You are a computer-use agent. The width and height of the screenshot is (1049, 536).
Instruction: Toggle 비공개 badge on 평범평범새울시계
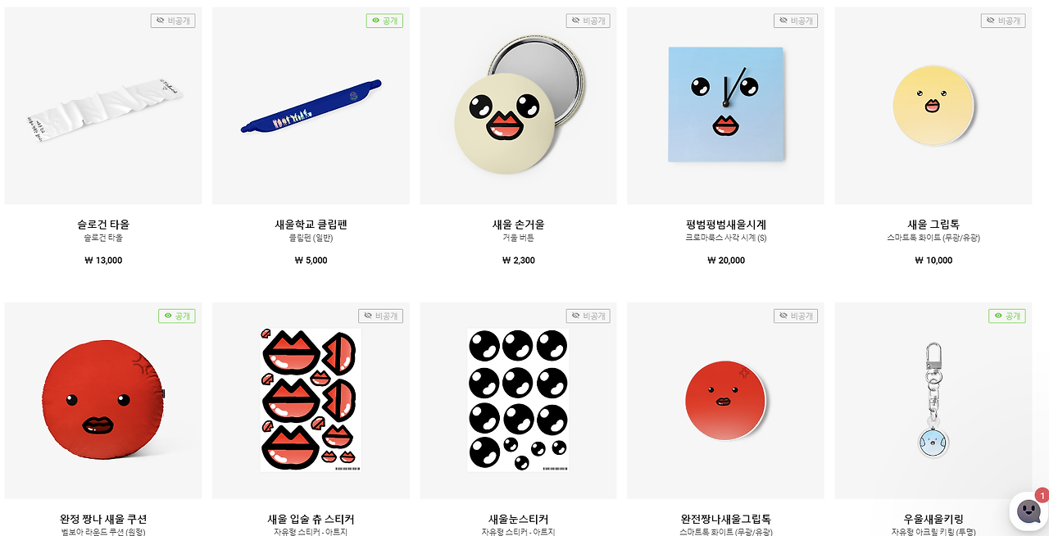click(796, 20)
